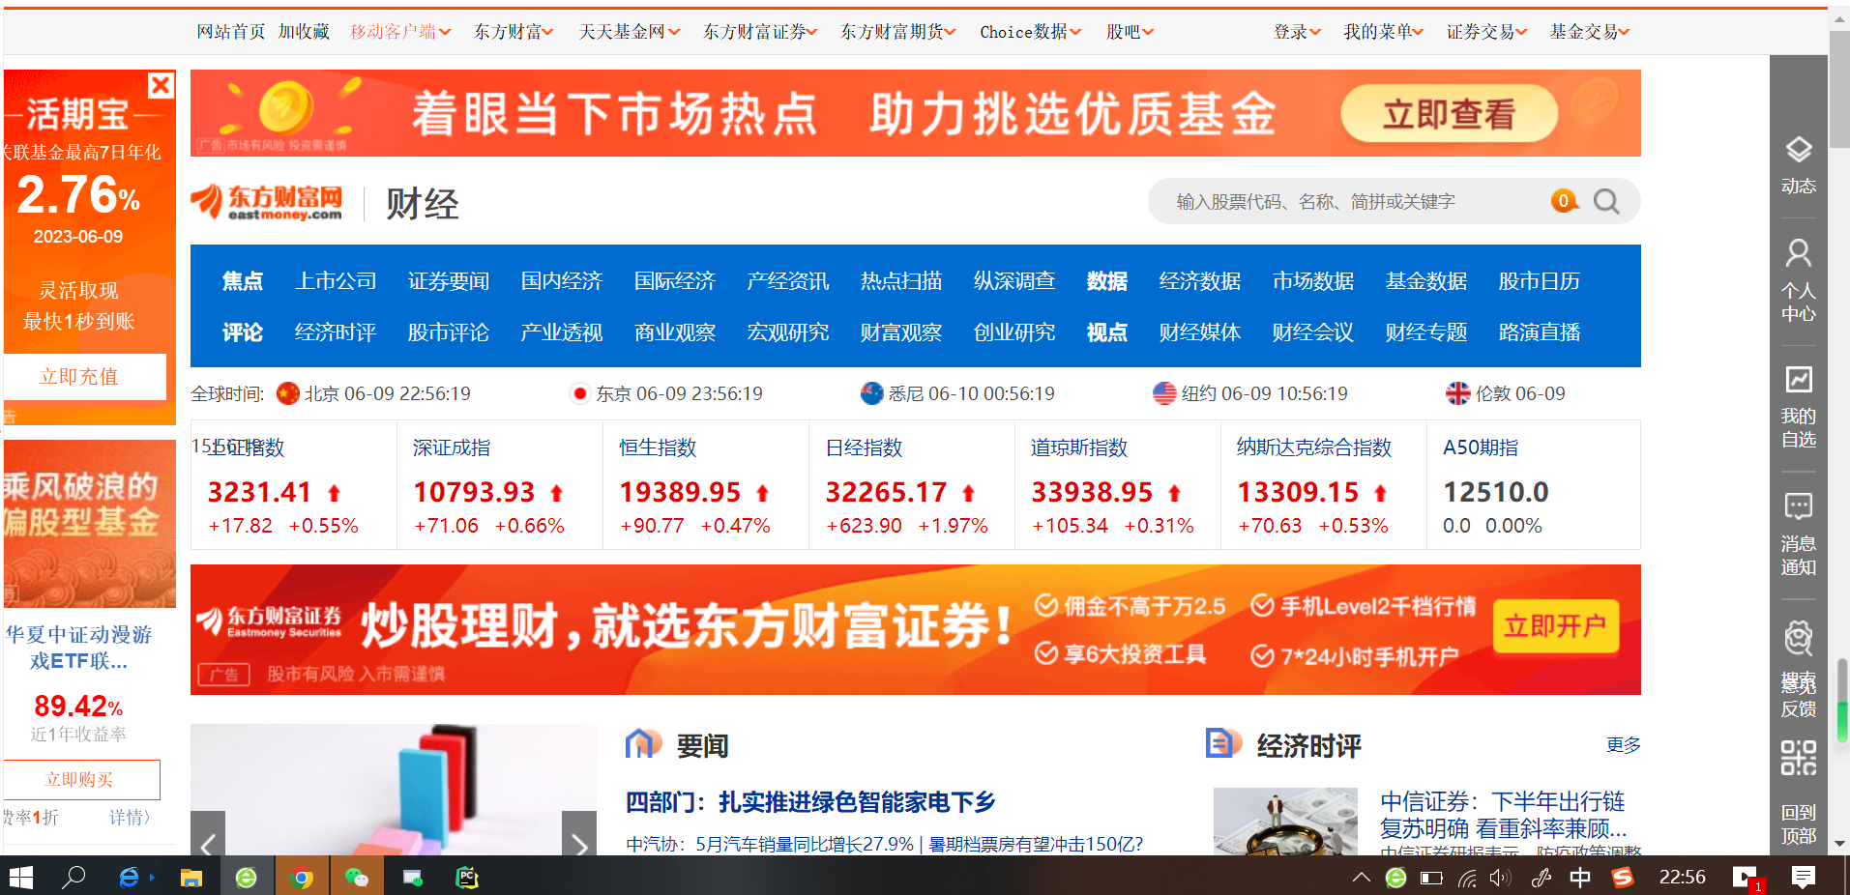
Task: Open Windows notification center icon
Action: click(x=1803, y=877)
